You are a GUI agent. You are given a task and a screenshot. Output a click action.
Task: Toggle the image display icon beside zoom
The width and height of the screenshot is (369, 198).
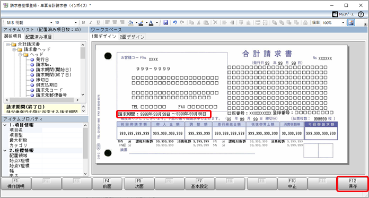point(351,23)
